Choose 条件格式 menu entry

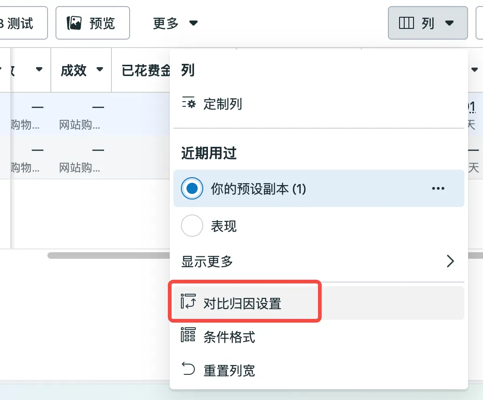pos(319,336)
